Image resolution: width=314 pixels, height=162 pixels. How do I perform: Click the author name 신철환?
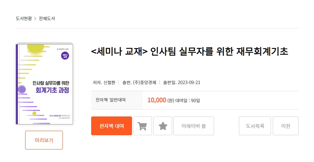tap(109, 82)
